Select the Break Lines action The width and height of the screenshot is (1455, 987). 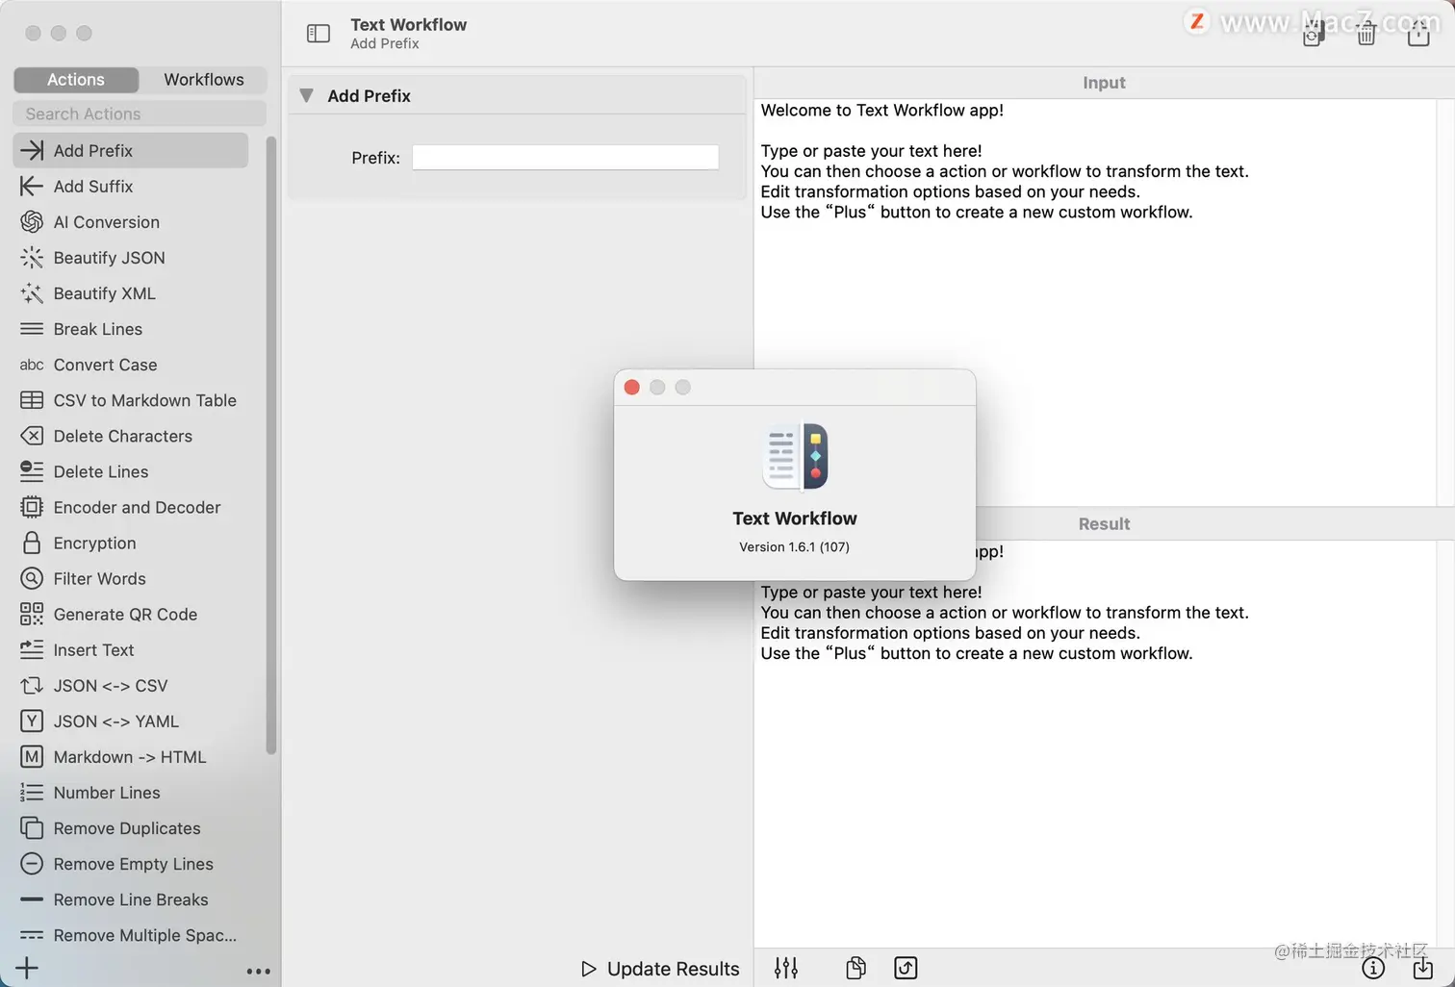(x=131, y=329)
